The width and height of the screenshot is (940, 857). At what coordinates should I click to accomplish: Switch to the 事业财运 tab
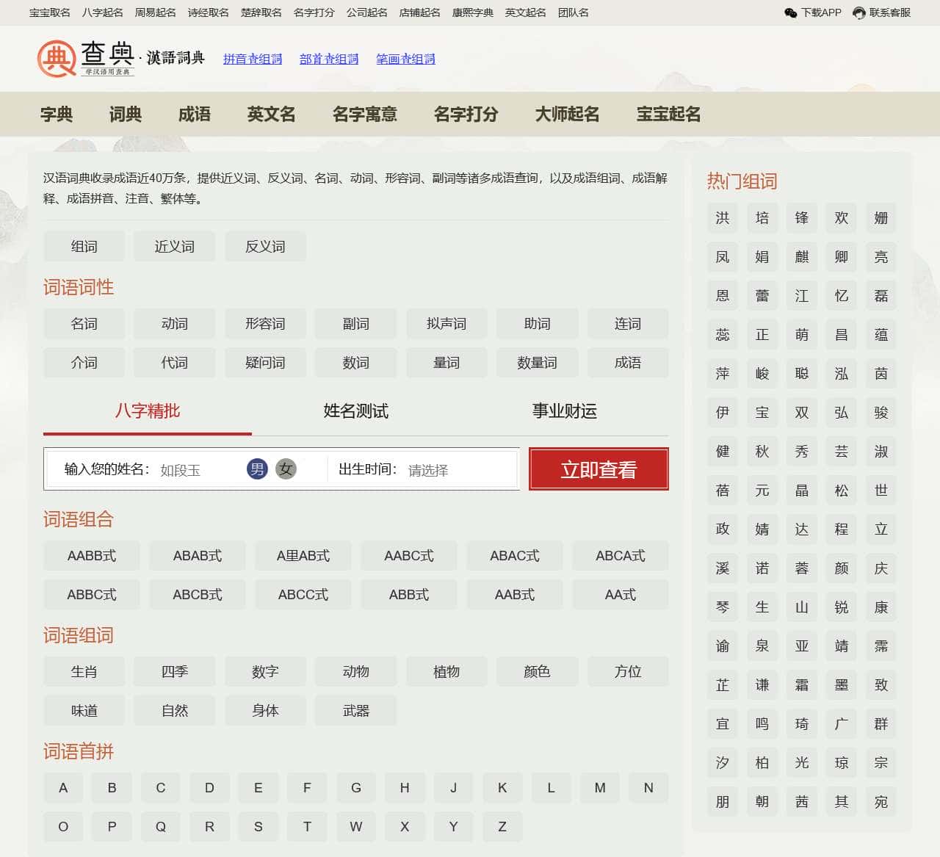[564, 411]
